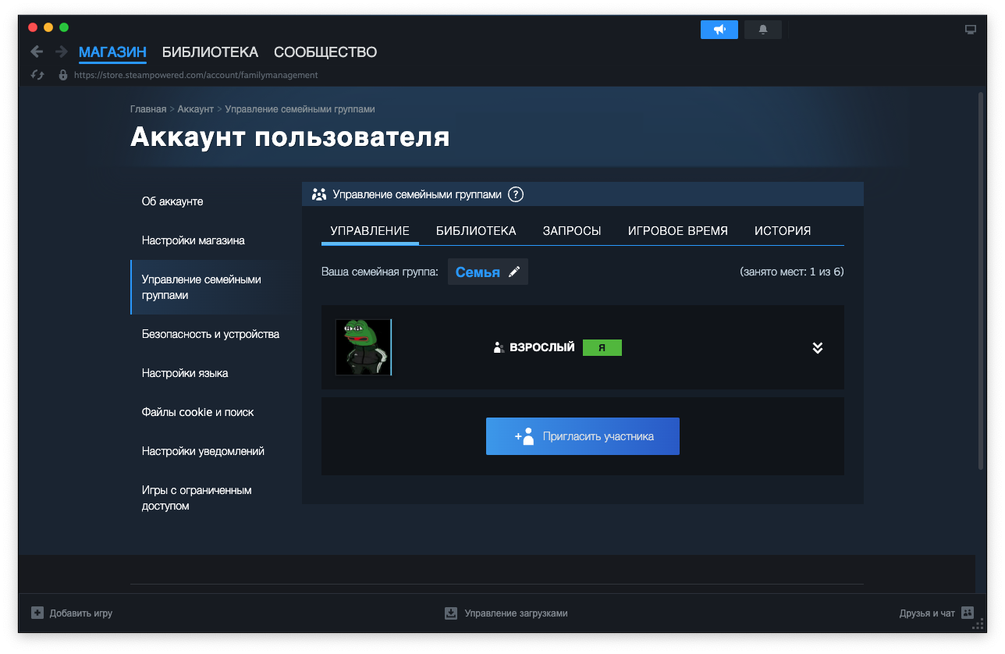The height and width of the screenshot is (654, 1005).
Task: Click the ВЗРОСЛЫЙ role label
Action: pyautogui.click(x=542, y=347)
